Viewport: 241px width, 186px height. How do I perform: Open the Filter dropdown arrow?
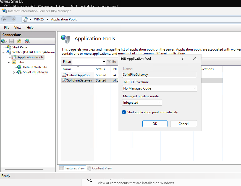coord(104,62)
